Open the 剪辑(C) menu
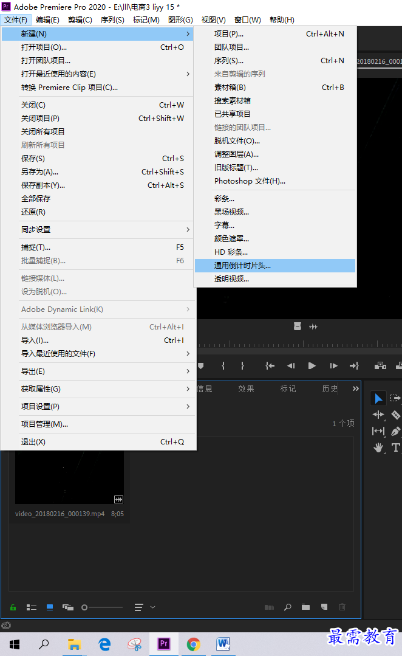The height and width of the screenshot is (656, 402). (80, 20)
